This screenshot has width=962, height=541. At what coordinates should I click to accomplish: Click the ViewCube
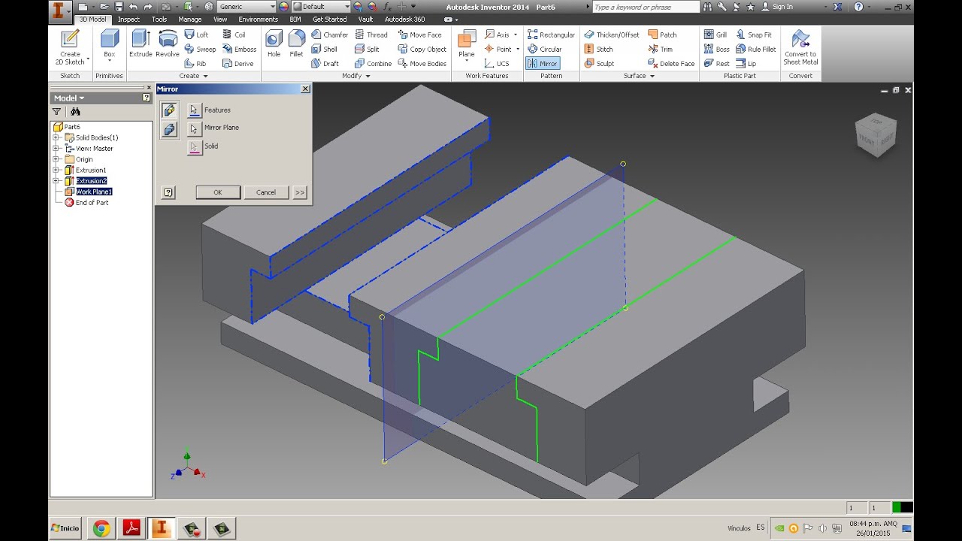tap(876, 135)
